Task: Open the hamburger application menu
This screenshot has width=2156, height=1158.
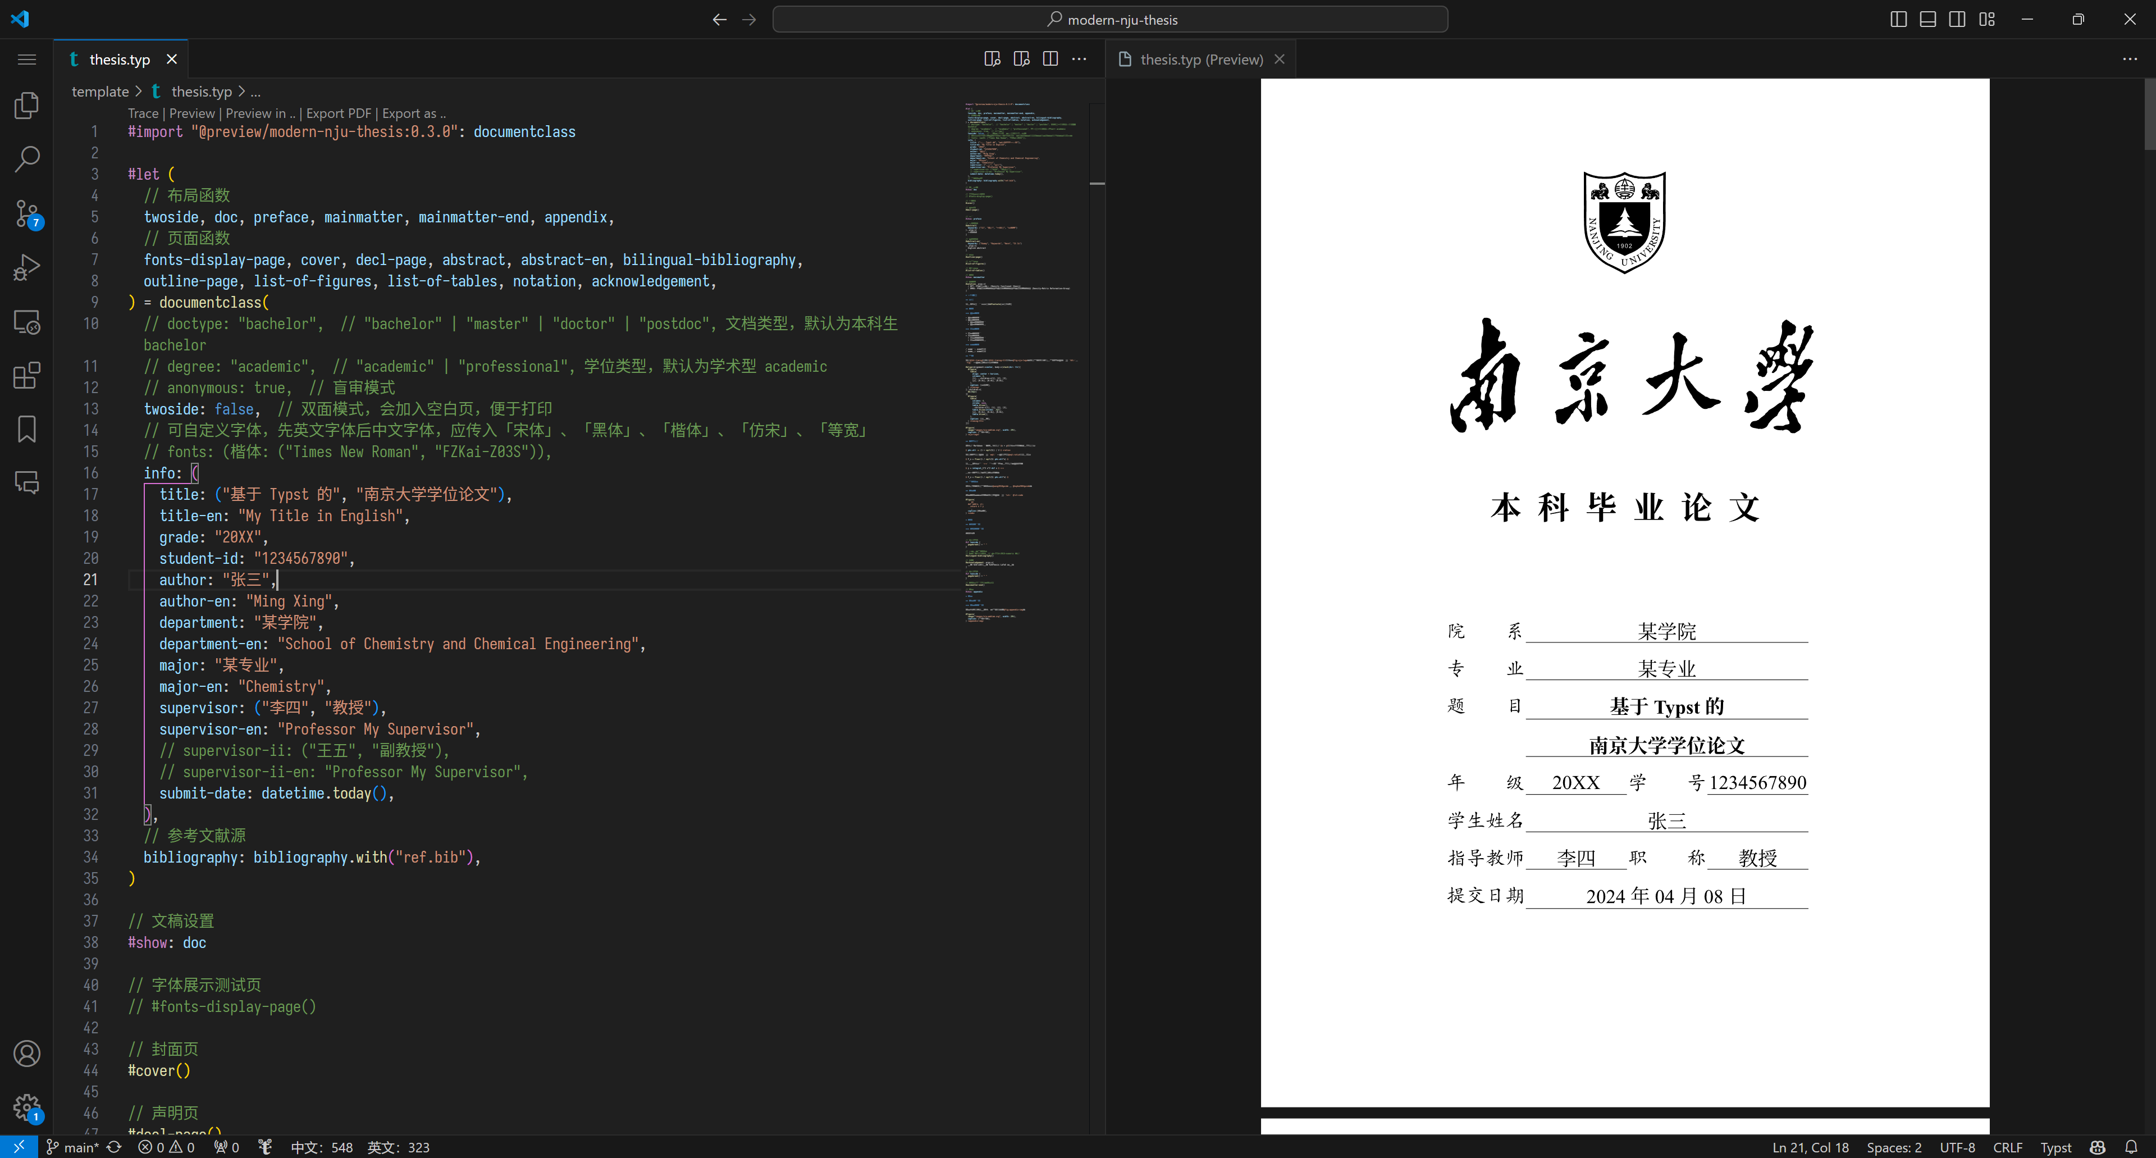Action: [27, 58]
